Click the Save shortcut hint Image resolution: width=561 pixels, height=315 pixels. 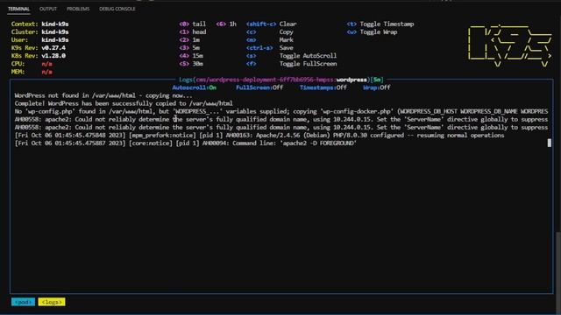pos(270,47)
